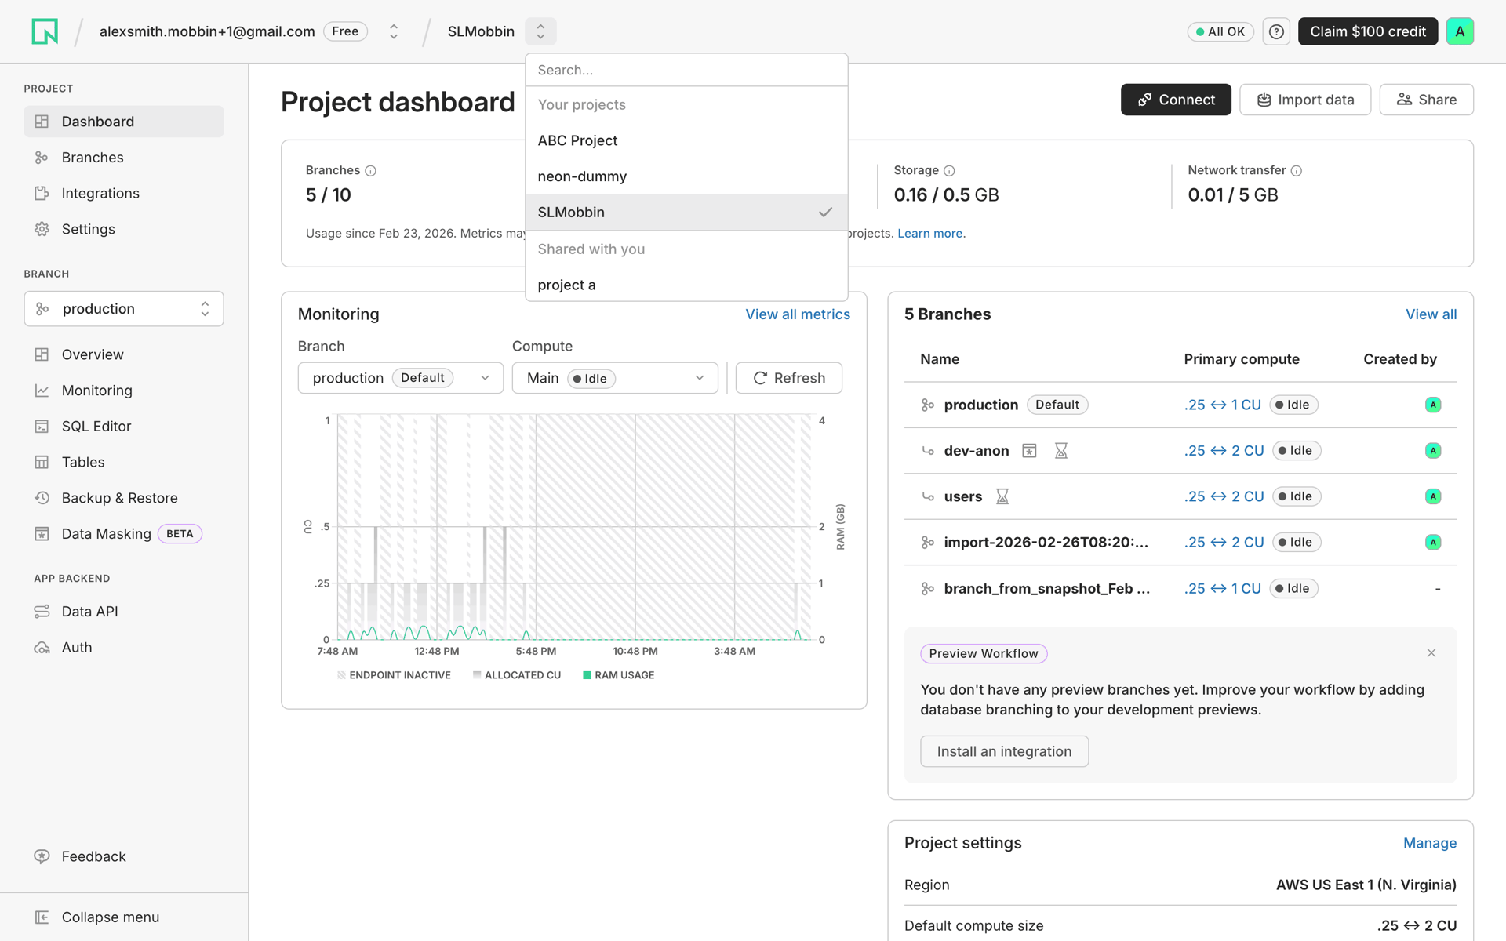
Task: Click the Network transfer info icon
Action: point(1297,170)
